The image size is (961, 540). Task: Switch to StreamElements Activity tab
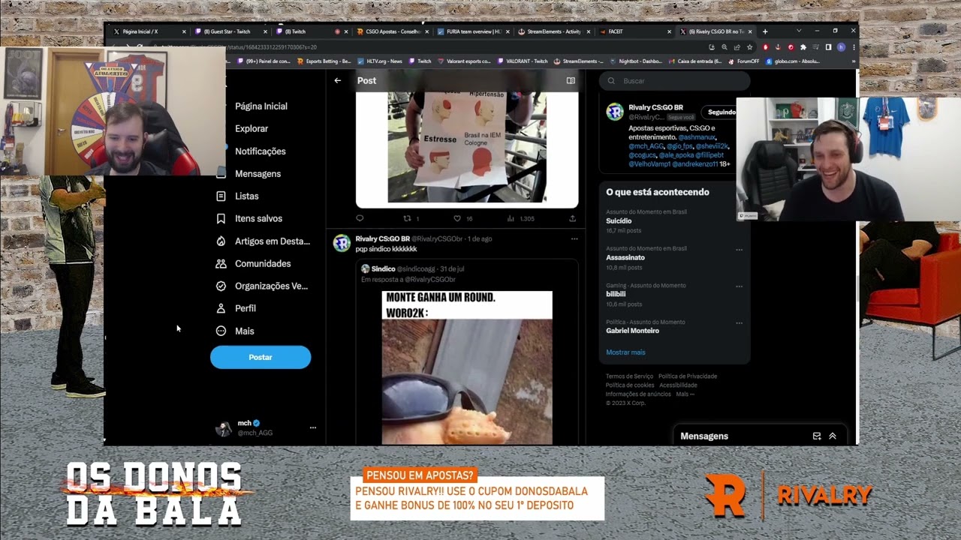click(554, 31)
